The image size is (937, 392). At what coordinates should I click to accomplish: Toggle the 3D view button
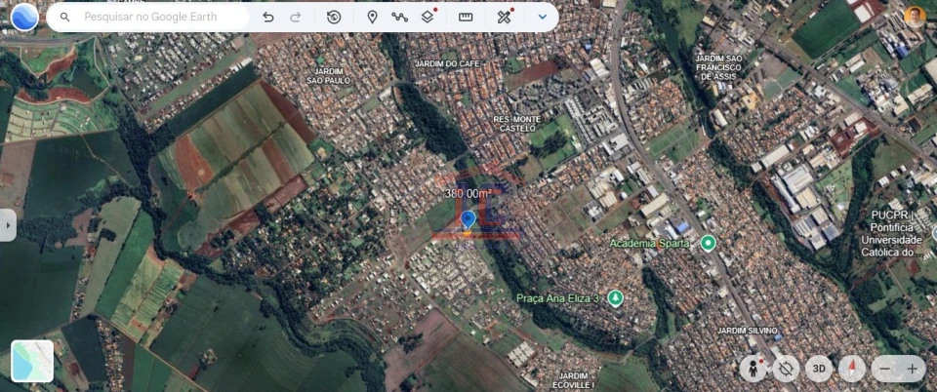coord(819,369)
